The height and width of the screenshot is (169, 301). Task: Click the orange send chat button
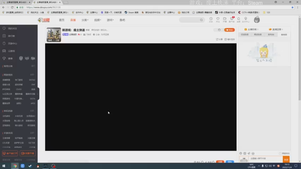coord(286,159)
